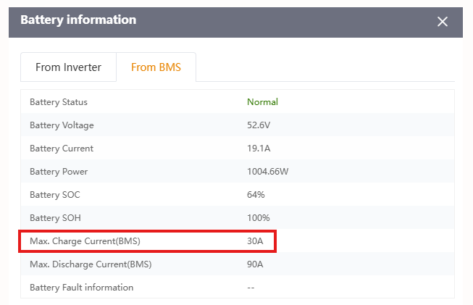This screenshot has height=305, width=473.
Task: Select the From BMS tab
Action: (156, 67)
